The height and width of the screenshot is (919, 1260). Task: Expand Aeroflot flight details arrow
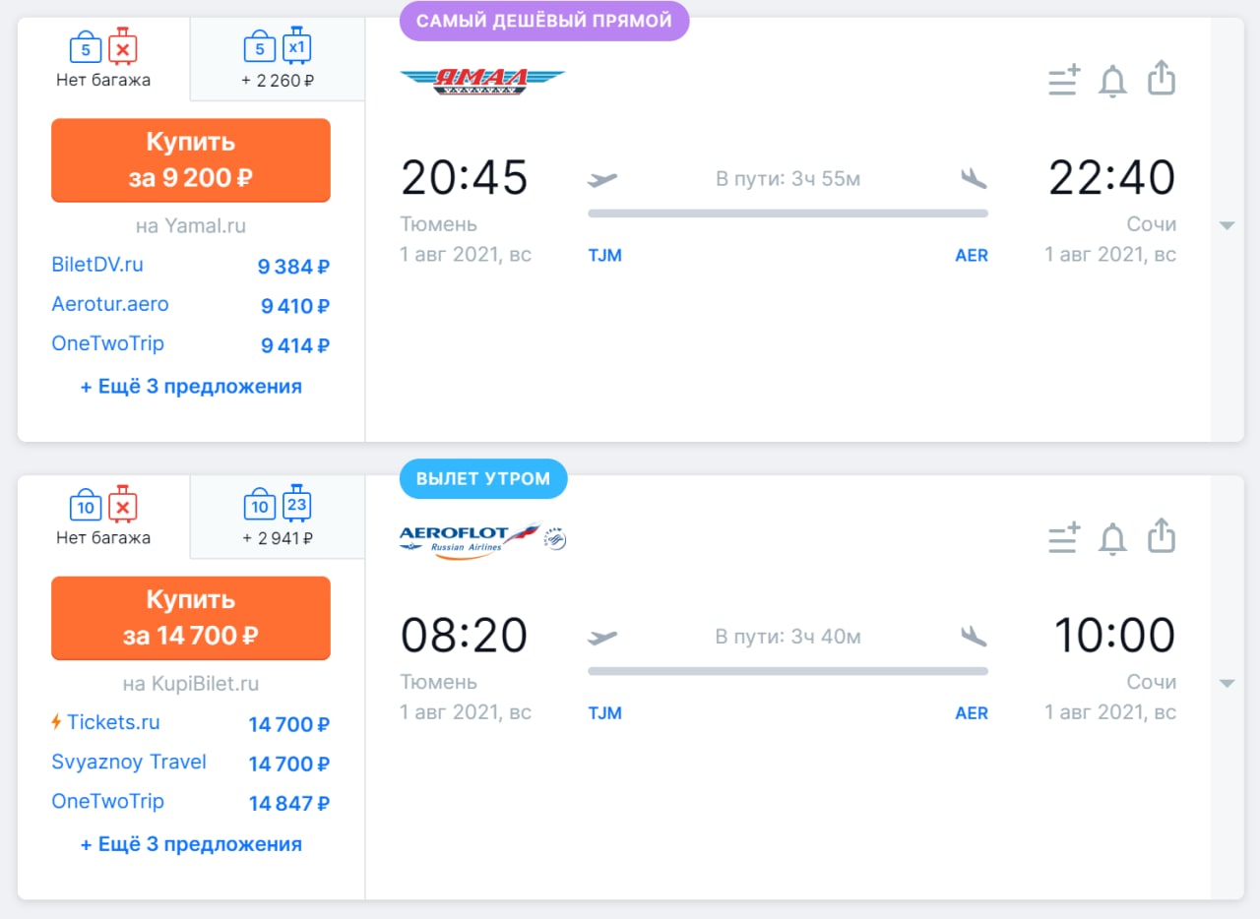pos(1227,683)
